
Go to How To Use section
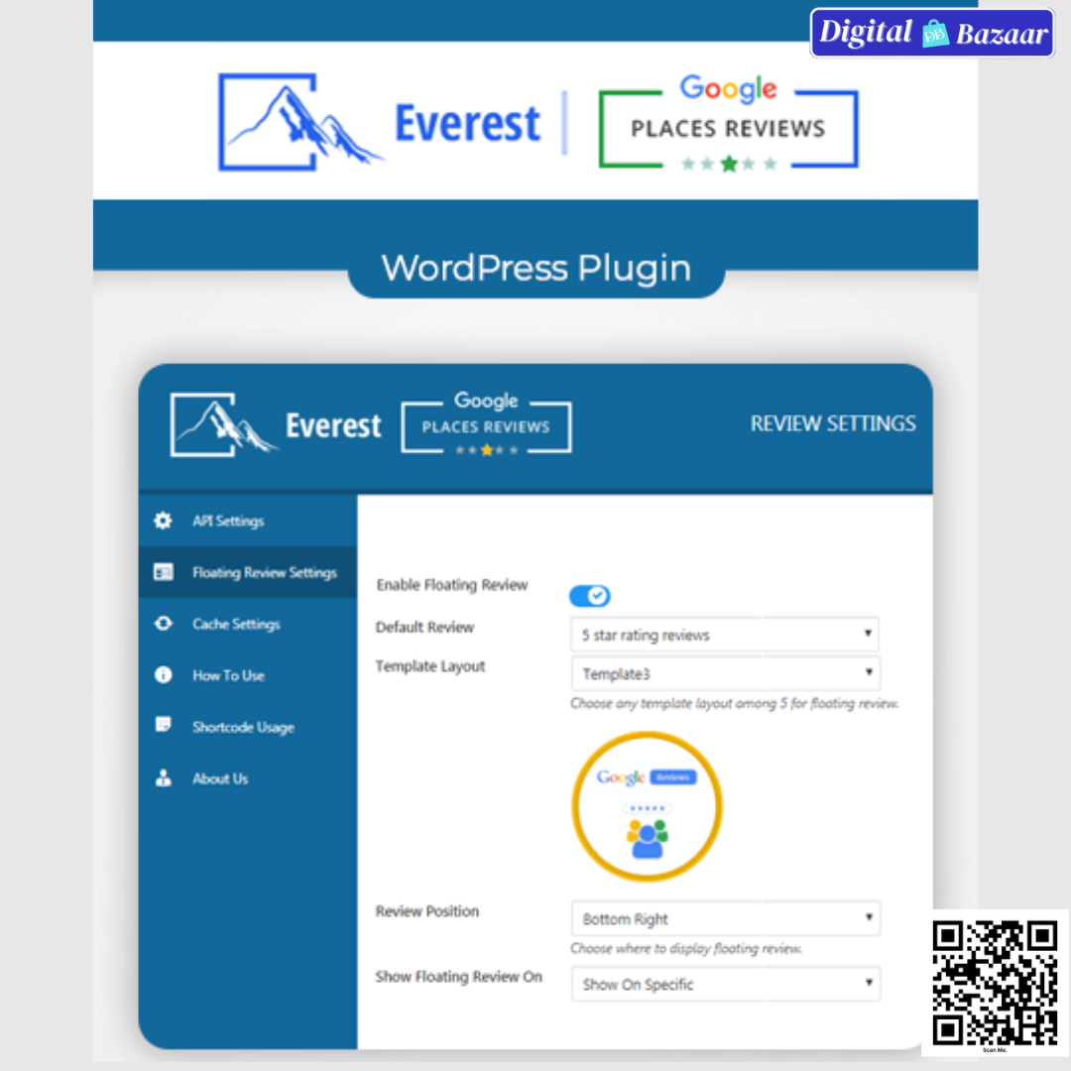point(228,675)
